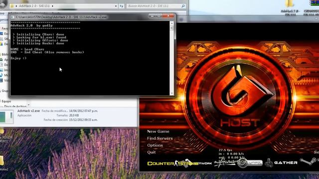Open the address bar history dropdown arrow
Screen dimensions: 319x179
(x=116, y=6)
